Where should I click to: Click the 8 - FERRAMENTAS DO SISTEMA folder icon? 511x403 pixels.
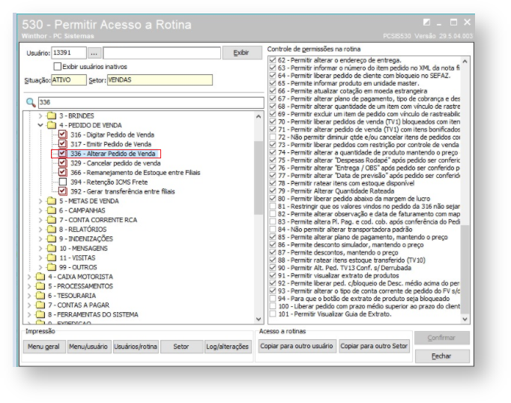pos(40,314)
